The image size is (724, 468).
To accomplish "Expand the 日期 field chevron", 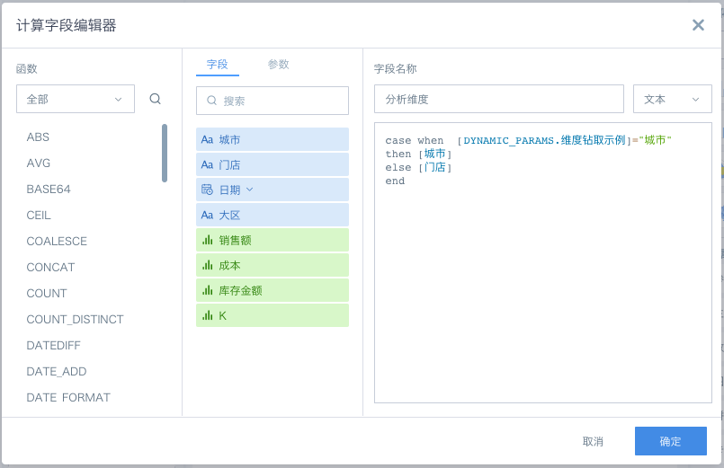I will pyautogui.click(x=250, y=190).
